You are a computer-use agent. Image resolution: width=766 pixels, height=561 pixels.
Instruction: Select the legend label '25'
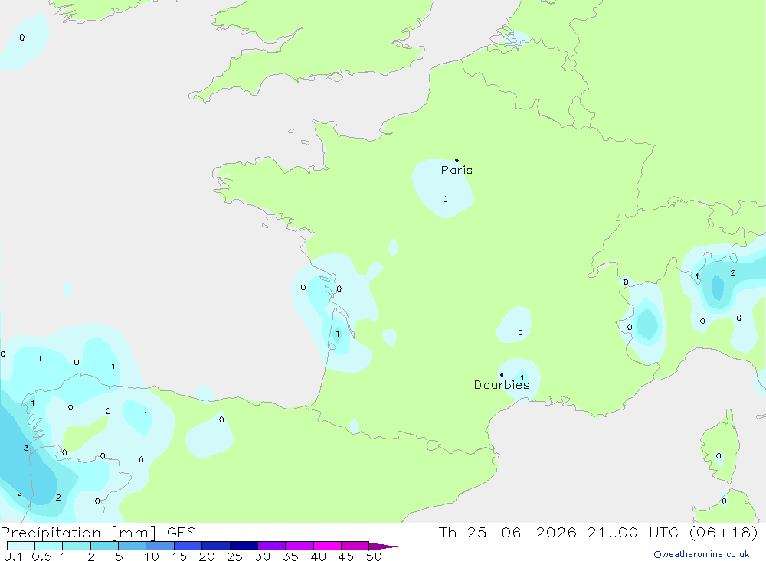click(x=234, y=556)
